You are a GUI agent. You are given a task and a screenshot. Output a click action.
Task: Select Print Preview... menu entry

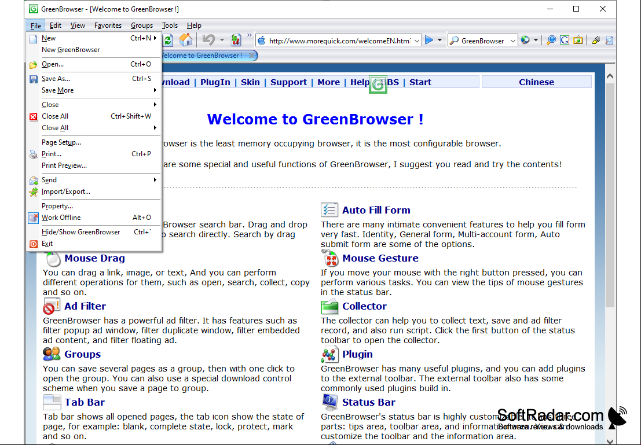(94, 166)
